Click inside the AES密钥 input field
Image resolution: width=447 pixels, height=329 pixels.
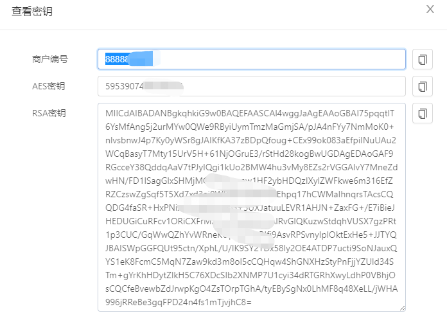pyautogui.click(x=252, y=86)
